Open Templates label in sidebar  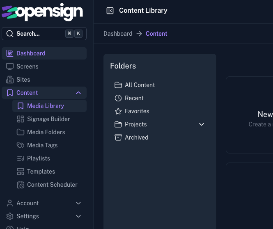click(x=41, y=172)
